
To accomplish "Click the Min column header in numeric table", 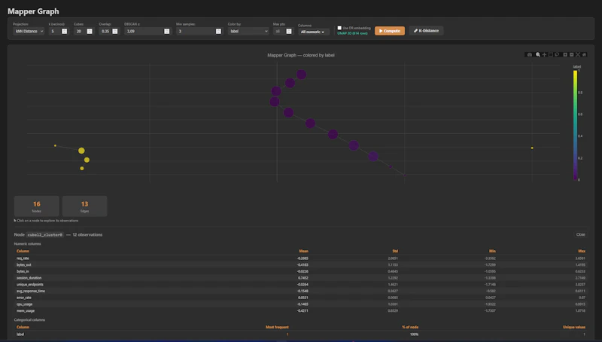I will 492,251.
